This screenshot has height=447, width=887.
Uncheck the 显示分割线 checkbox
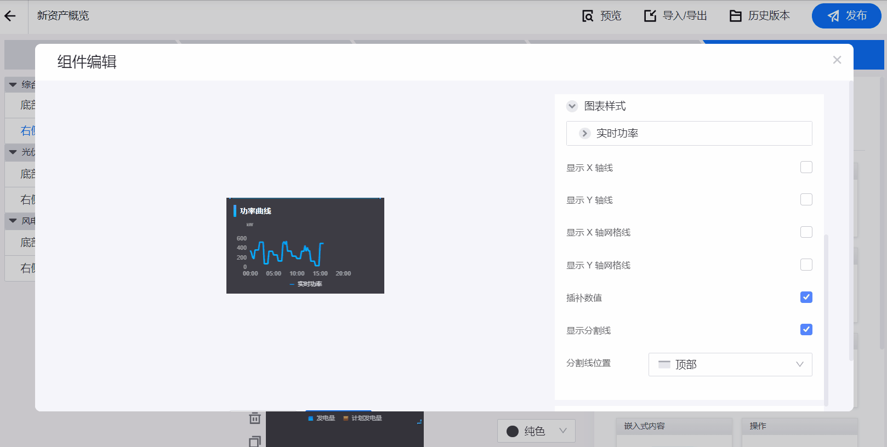click(806, 330)
